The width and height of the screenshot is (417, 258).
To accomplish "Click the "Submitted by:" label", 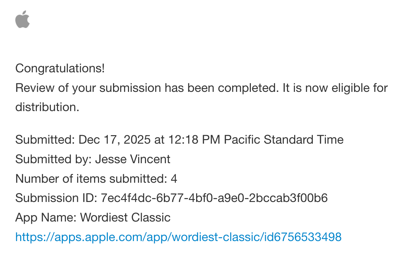I will click(53, 159).
